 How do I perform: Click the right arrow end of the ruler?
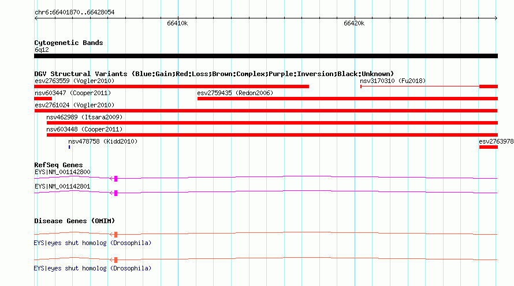[496, 18]
